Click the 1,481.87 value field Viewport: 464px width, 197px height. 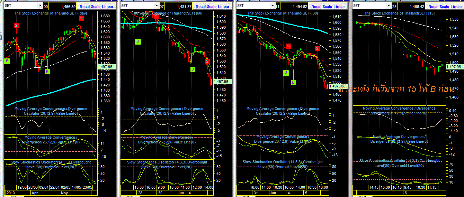[179, 7]
